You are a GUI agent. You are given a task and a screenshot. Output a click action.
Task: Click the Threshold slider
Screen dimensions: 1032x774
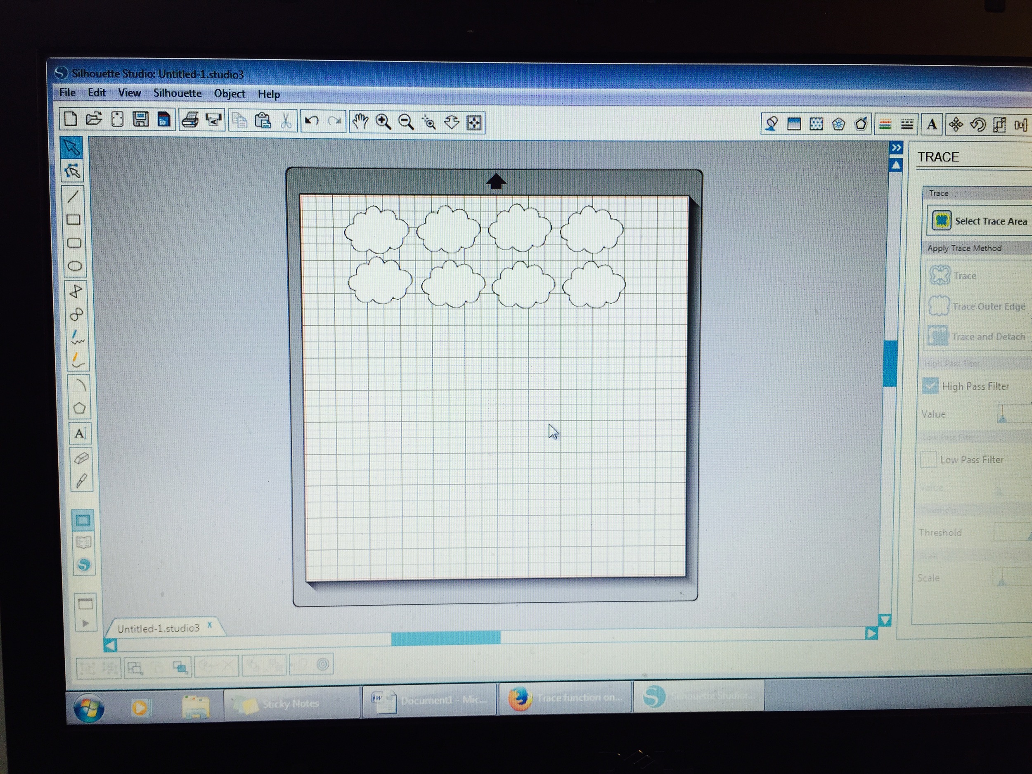1013,533
